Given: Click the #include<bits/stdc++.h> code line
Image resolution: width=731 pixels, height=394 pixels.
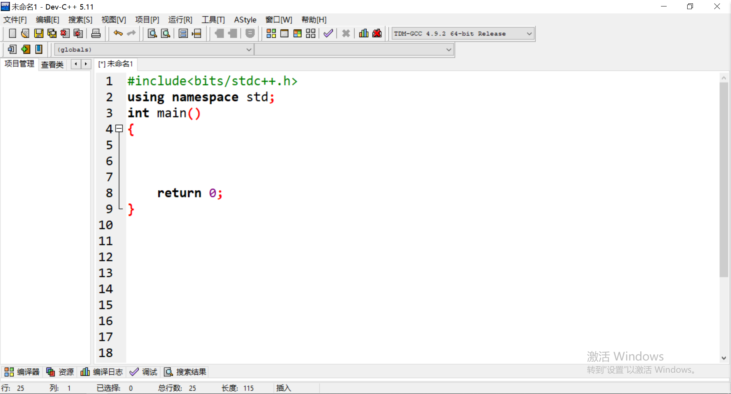Looking at the screenshot, I should pyautogui.click(x=212, y=81).
